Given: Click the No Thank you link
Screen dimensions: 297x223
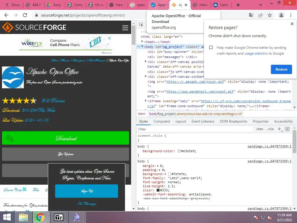Looking at the screenshot, I should tap(87, 204).
